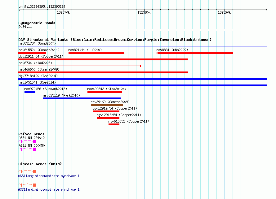Select the ASS1|NM_054012 magenta gene glyph
Viewport: 276px width, 199px height.
tap(27, 141)
